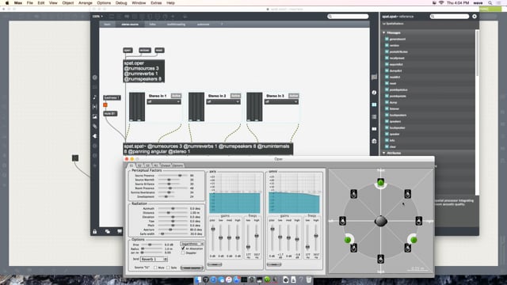This screenshot has width=507, height=285.
Task: Click the 'reset' message box in patcher
Action: [159, 51]
